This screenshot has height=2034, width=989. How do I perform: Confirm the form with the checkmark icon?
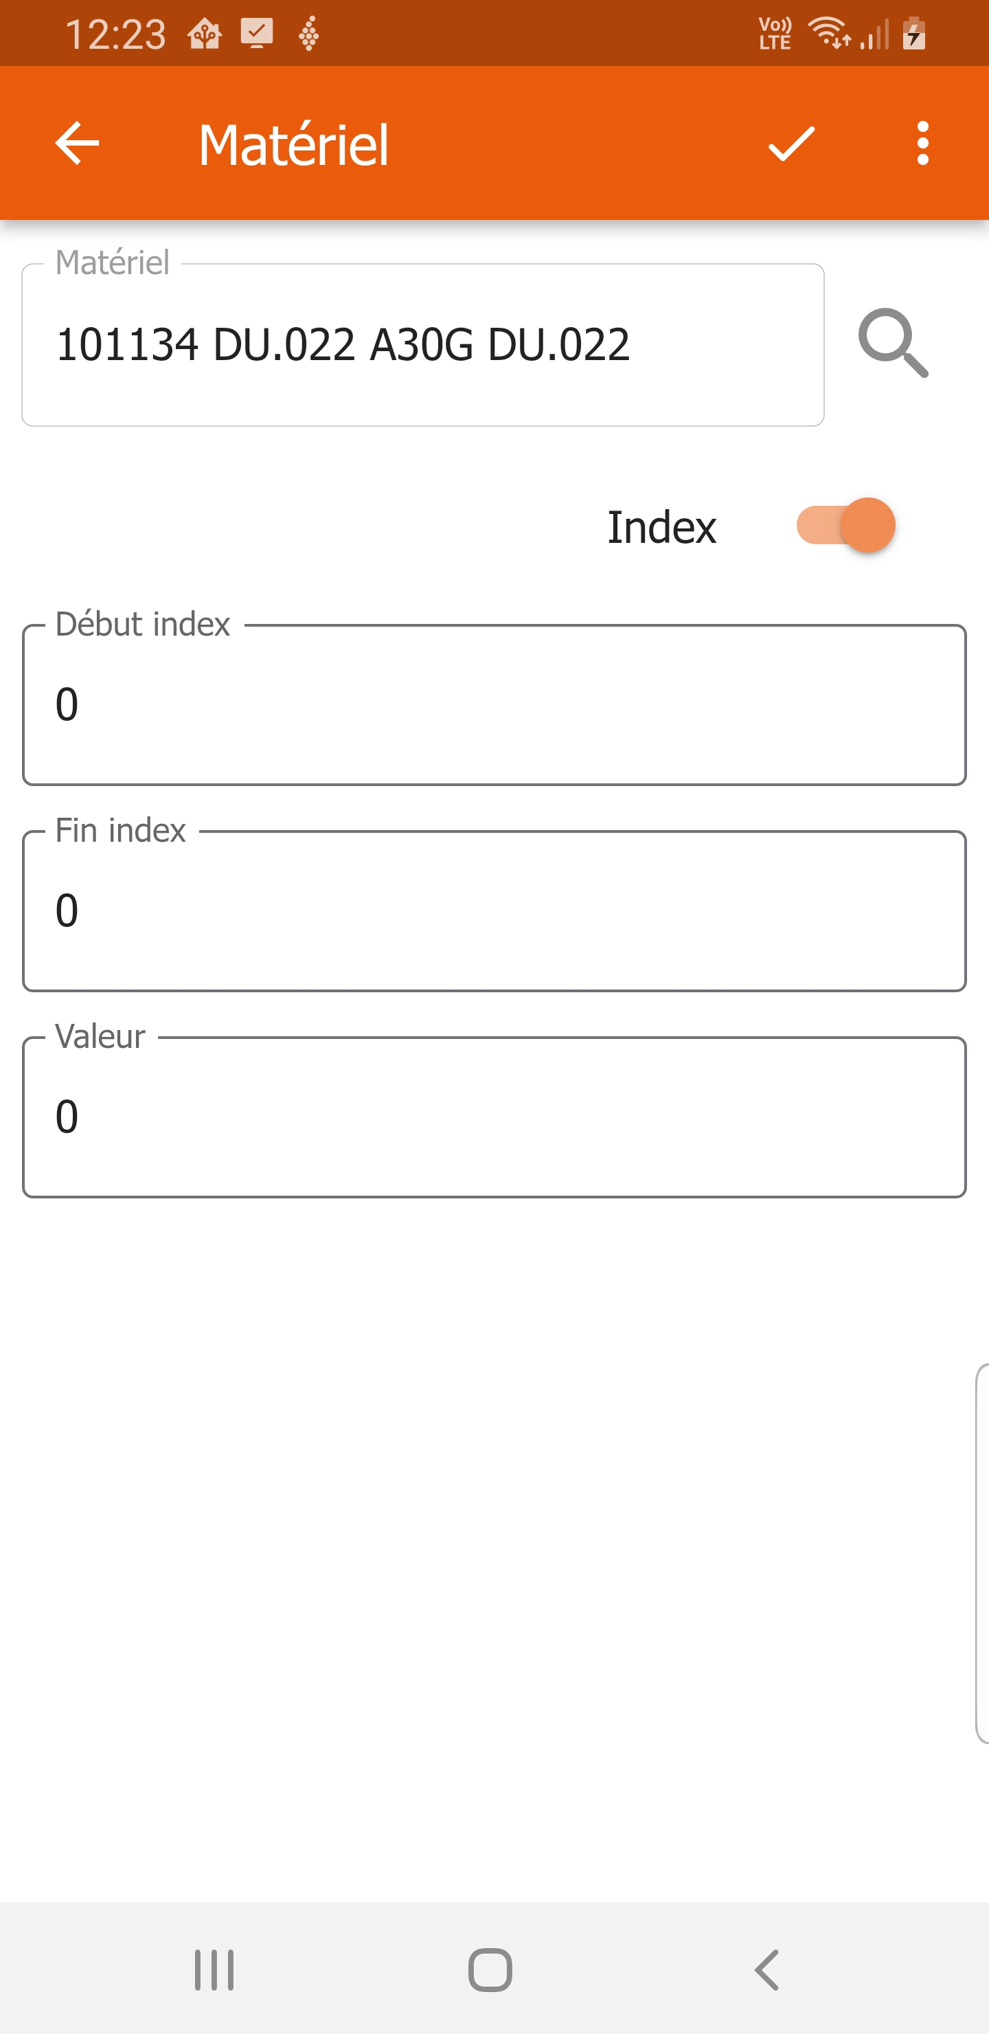[791, 143]
